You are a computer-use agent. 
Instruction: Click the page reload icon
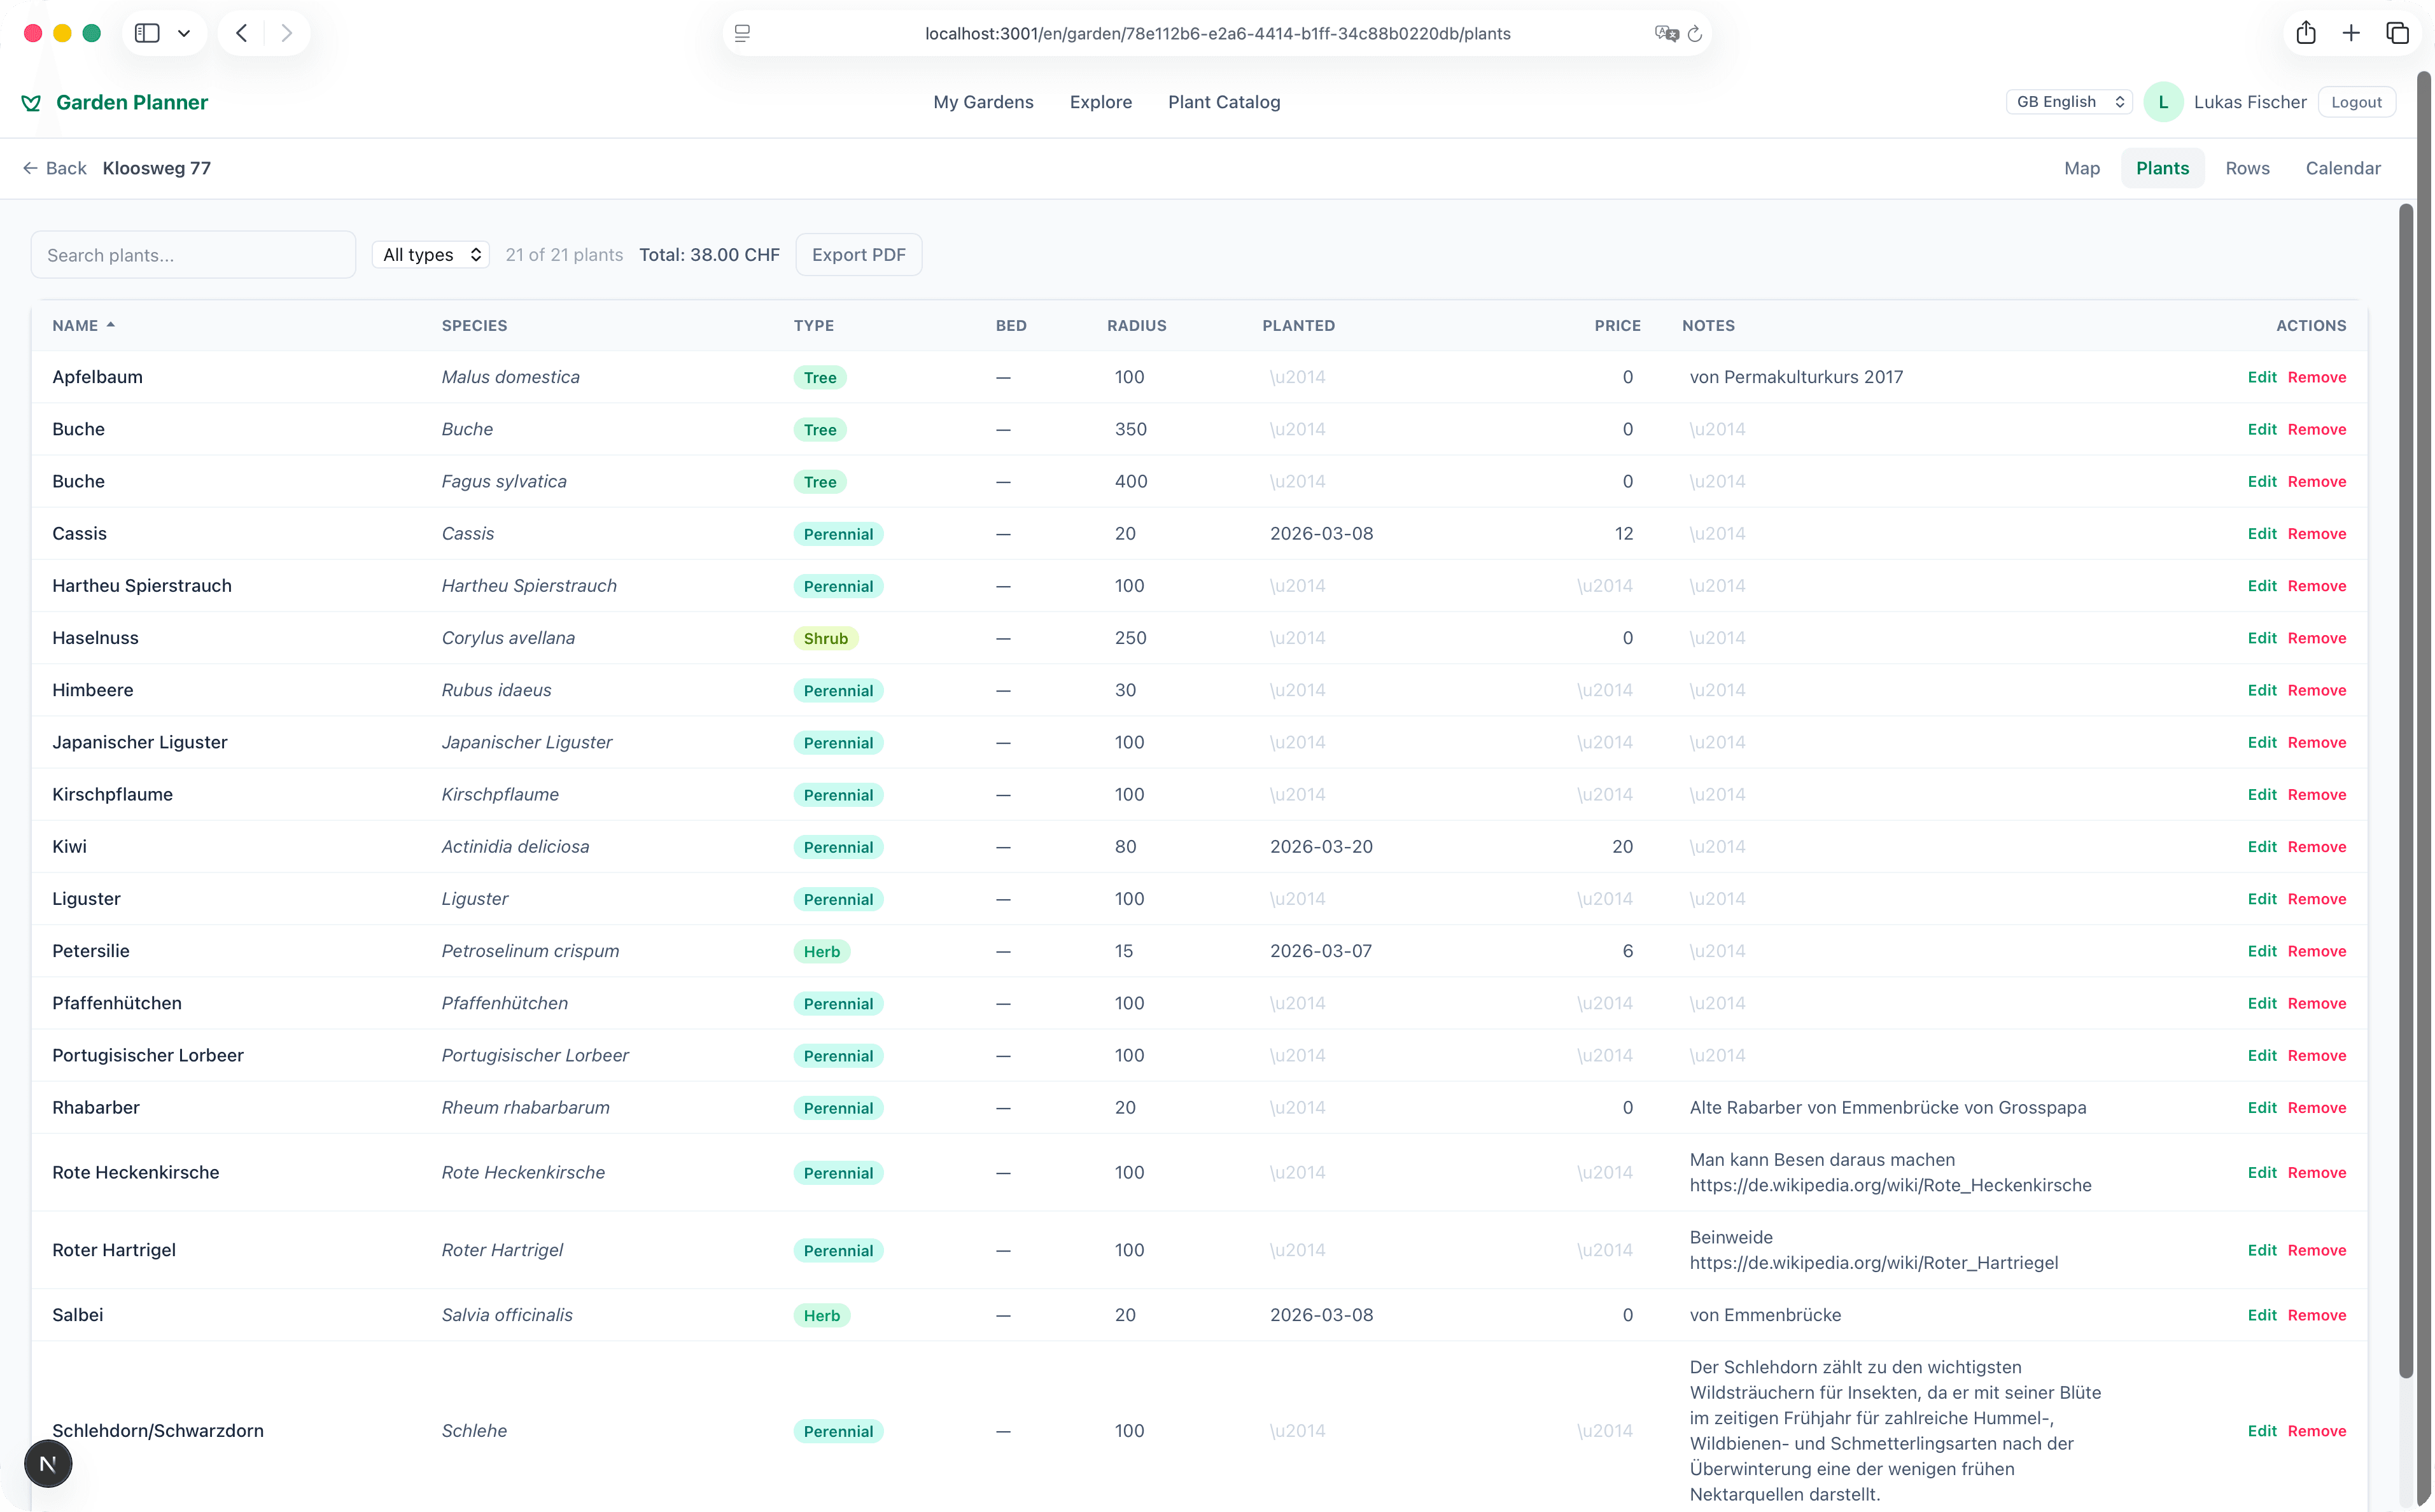pos(1695,34)
